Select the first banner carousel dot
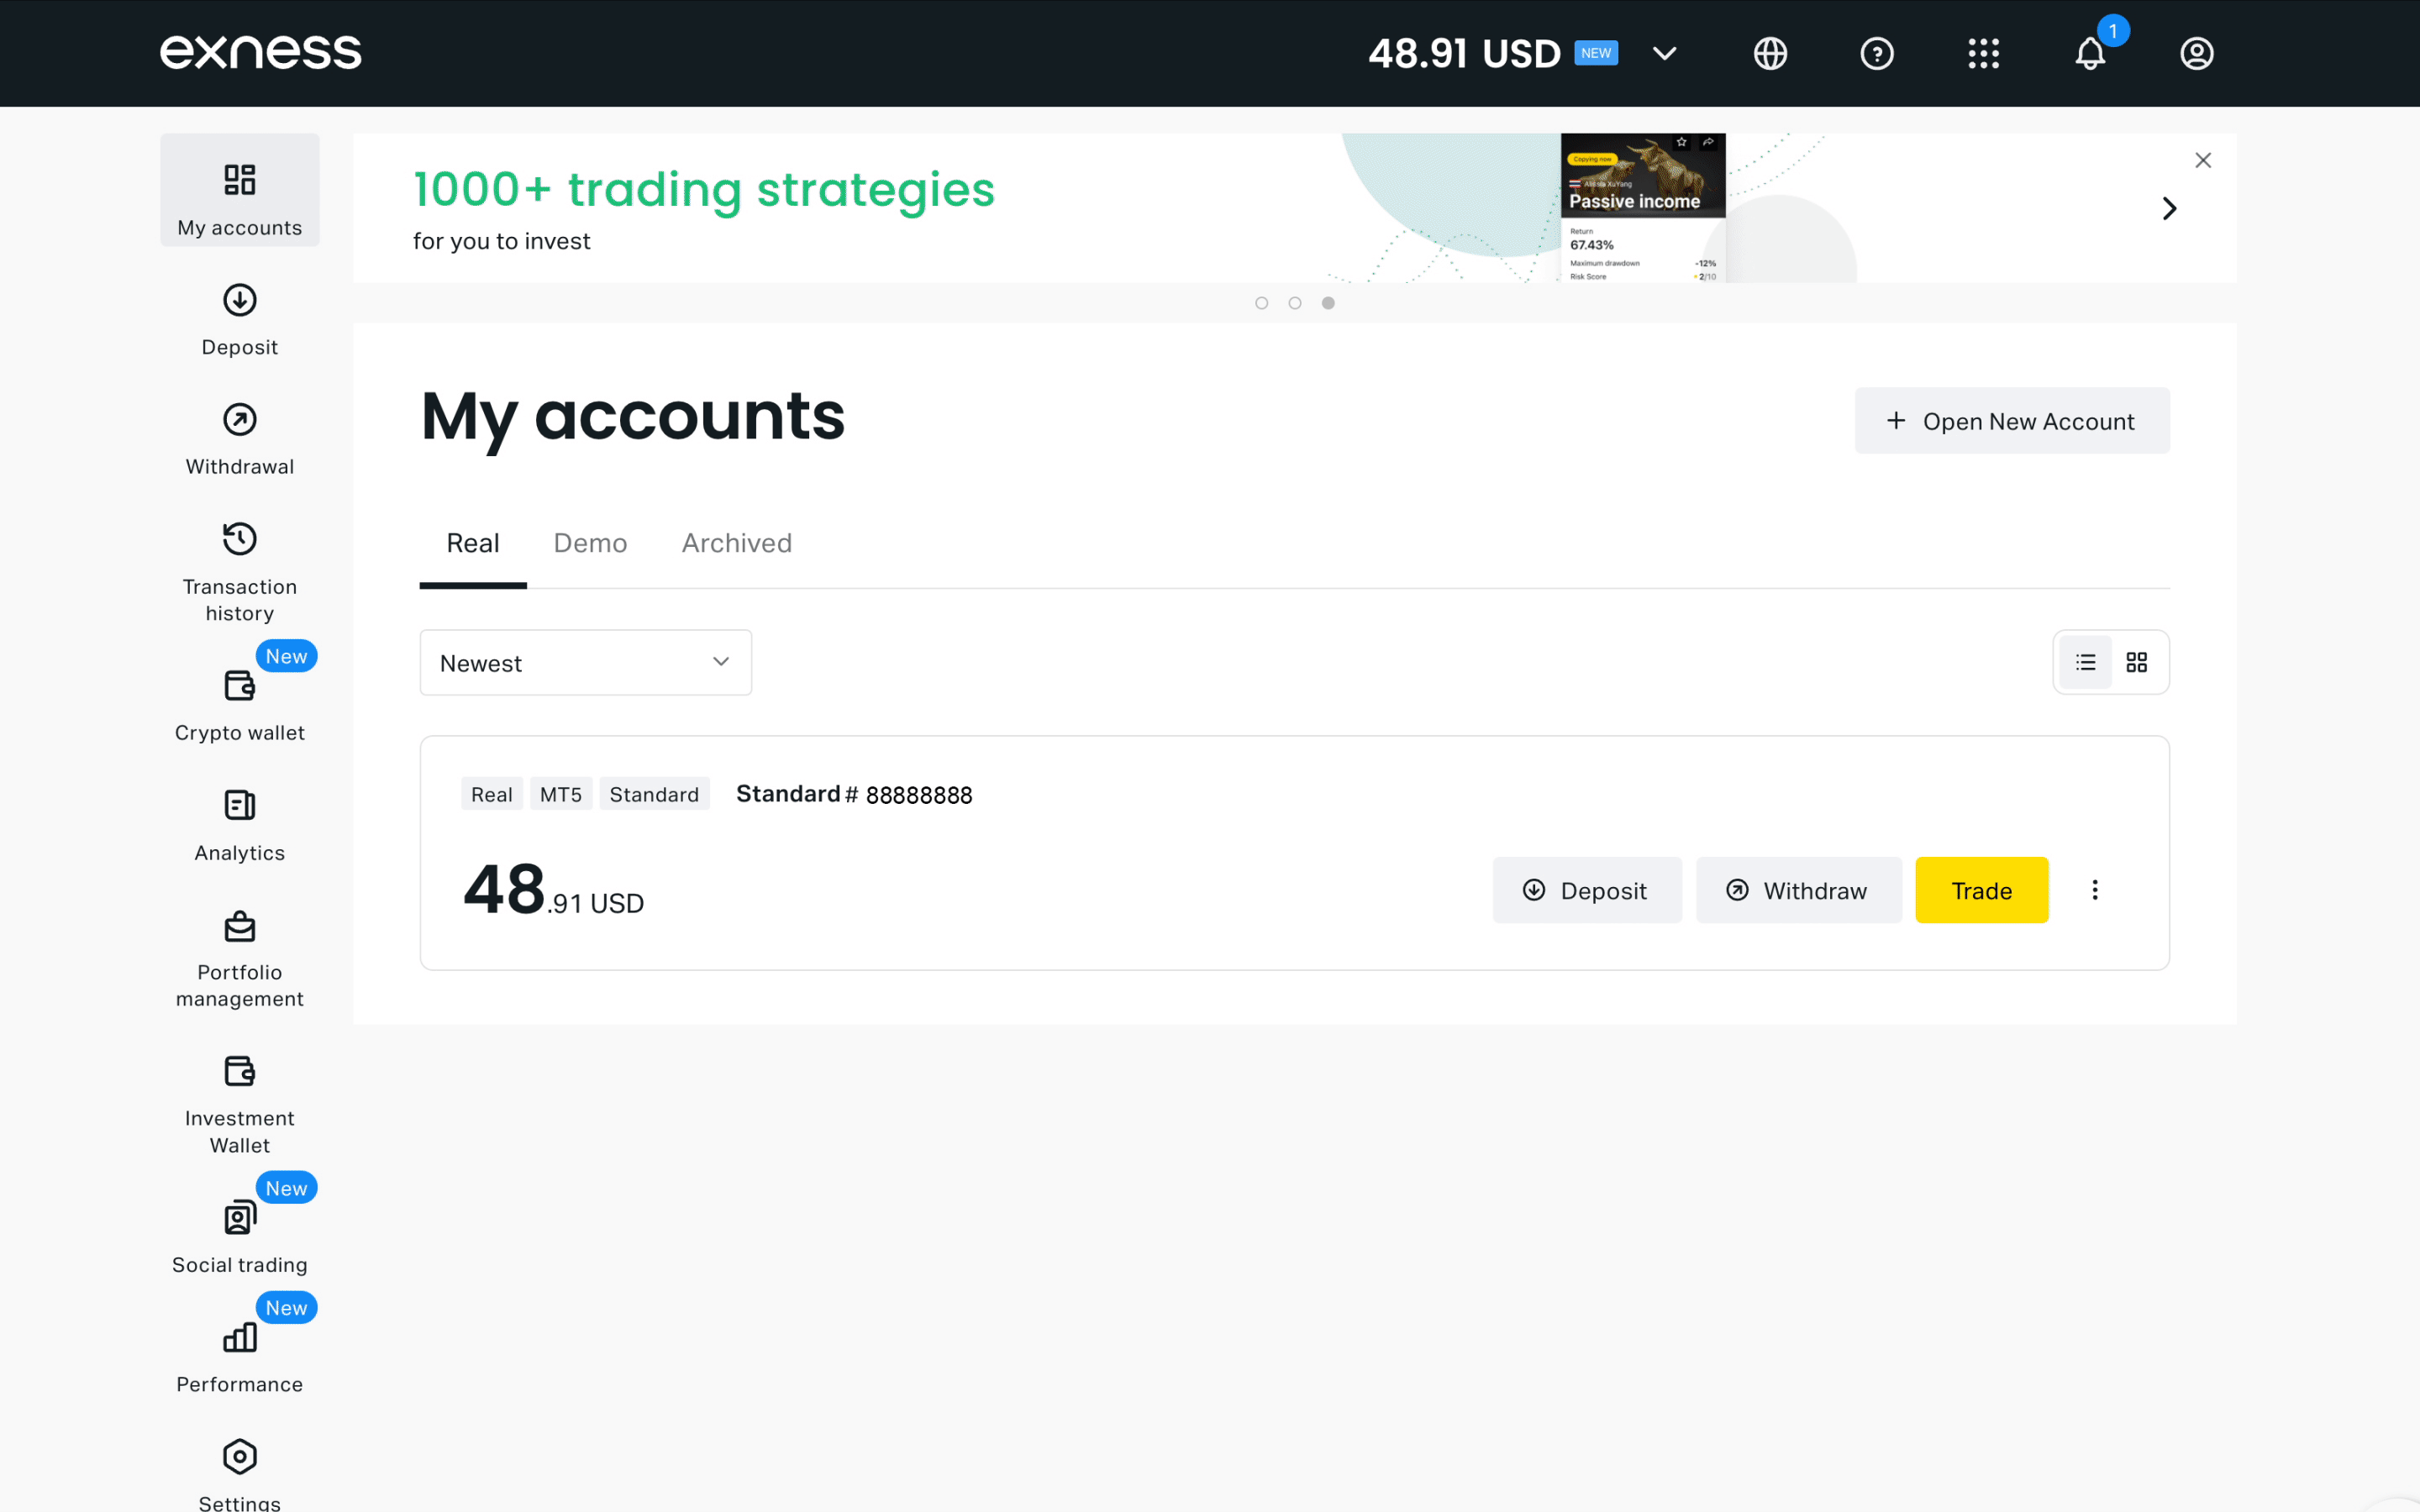The width and height of the screenshot is (2420, 1512). click(x=1262, y=303)
